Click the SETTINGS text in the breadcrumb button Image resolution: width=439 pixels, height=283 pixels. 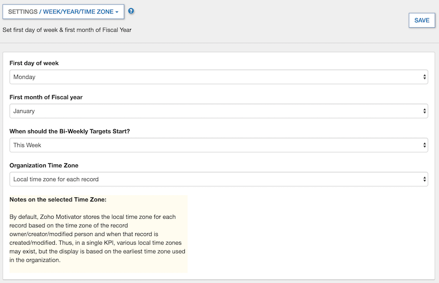(x=23, y=12)
